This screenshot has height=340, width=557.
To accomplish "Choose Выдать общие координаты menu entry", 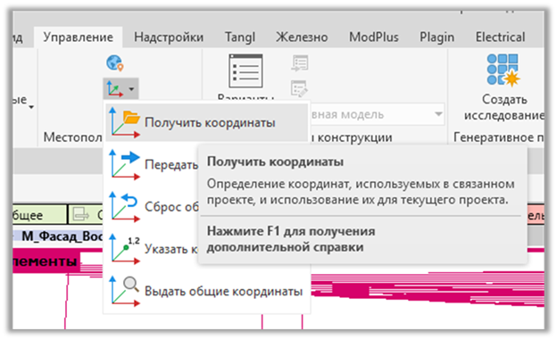I will pyautogui.click(x=206, y=291).
